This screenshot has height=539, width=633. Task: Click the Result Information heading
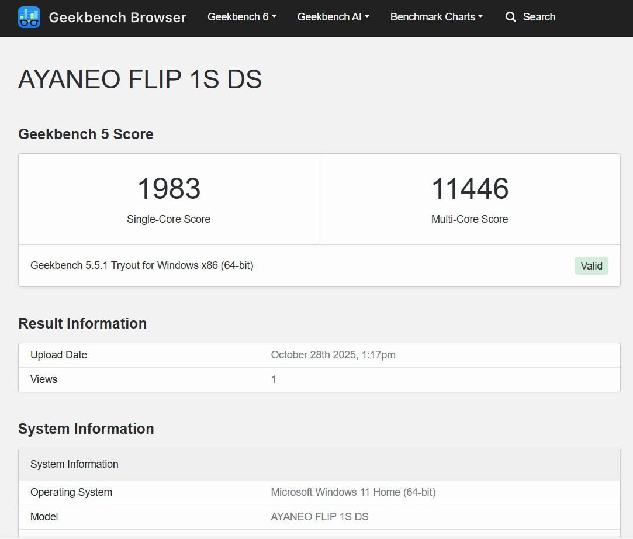[x=82, y=323]
